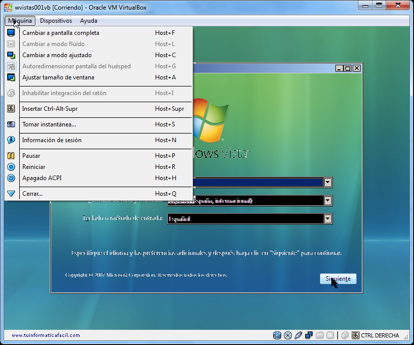Open the Dispositivos menu
This screenshot has width=414, height=345.
tap(56, 21)
